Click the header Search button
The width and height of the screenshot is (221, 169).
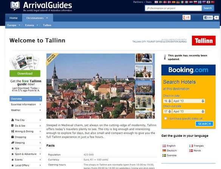pos(208,8)
